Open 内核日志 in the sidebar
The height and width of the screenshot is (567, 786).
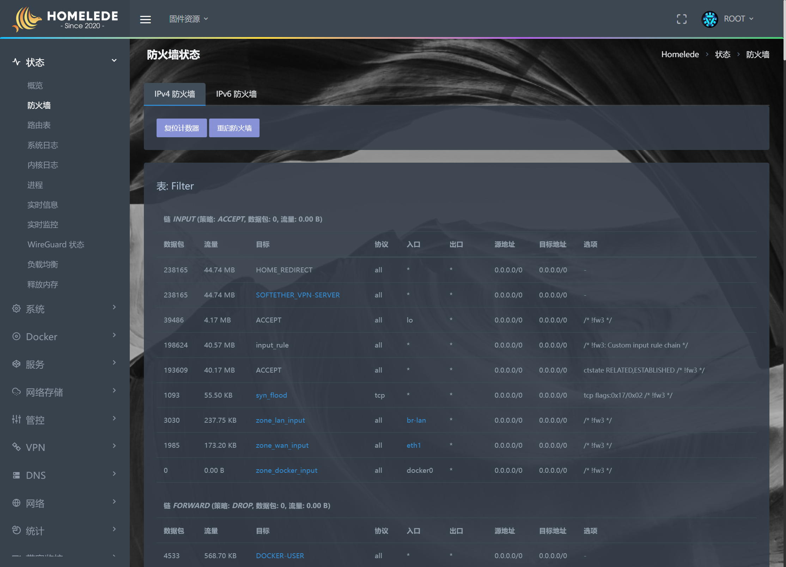pos(43,165)
